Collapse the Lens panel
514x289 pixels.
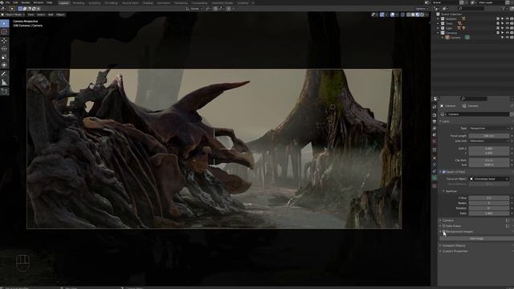[440, 121]
